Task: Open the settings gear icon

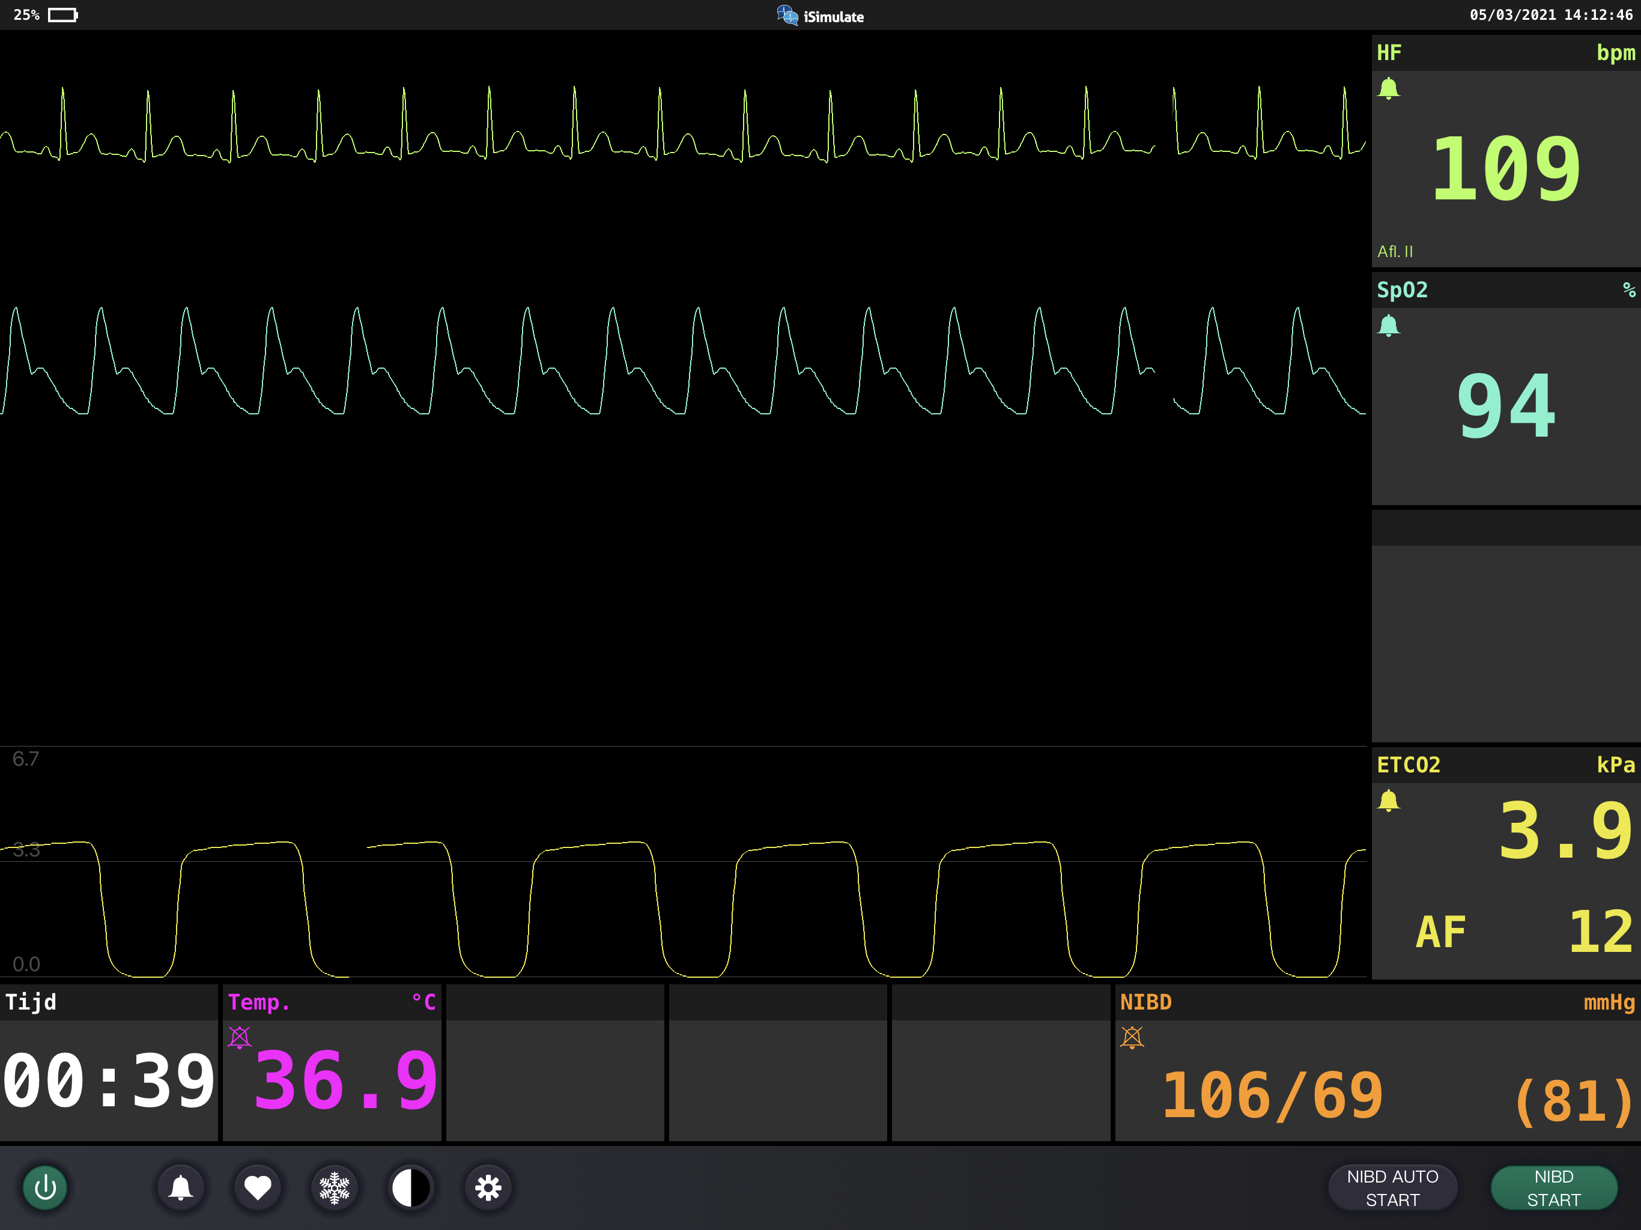Action: click(x=488, y=1188)
